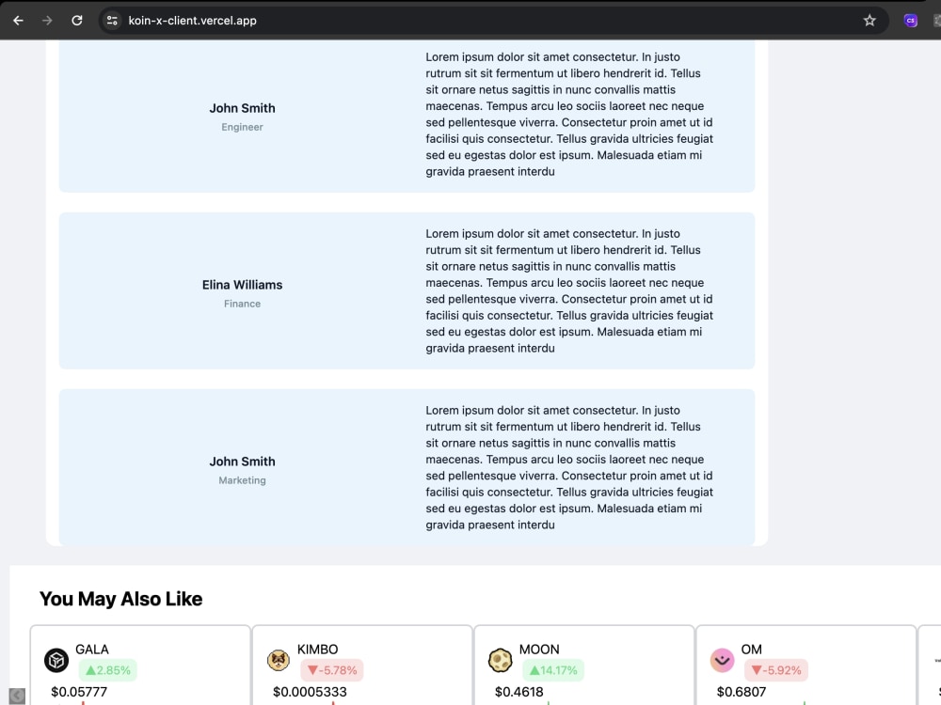Select the MOON 14.17% change badge

point(553,670)
